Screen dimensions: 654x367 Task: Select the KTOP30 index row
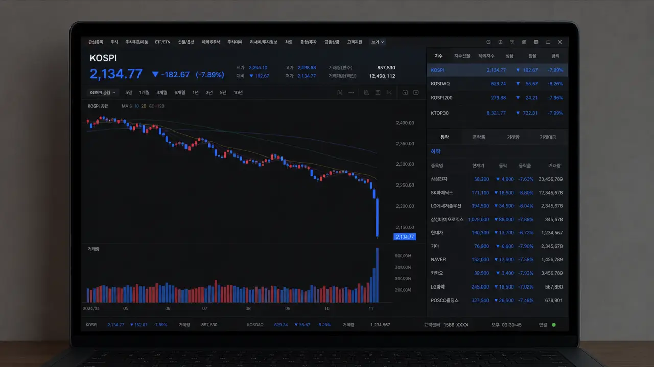coord(497,113)
